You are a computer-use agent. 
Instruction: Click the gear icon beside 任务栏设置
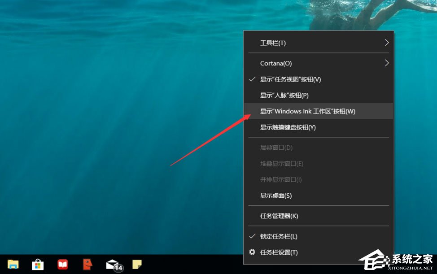(252, 252)
